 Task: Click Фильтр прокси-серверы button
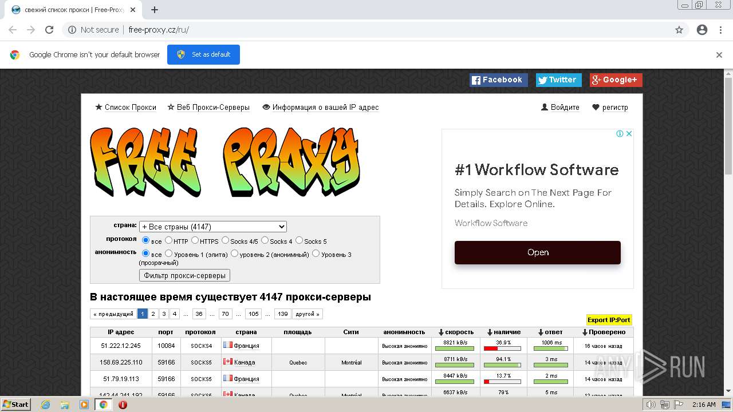click(x=184, y=275)
